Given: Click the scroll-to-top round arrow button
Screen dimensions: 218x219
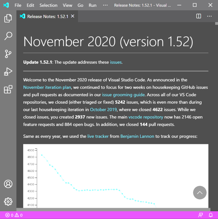Looking at the screenshot, I should coord(200,193).
